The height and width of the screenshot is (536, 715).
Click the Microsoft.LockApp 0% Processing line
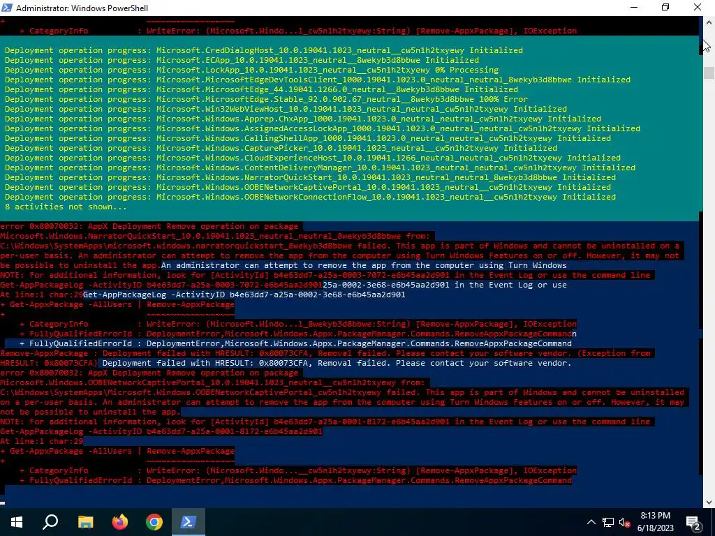tap(251, 70)
